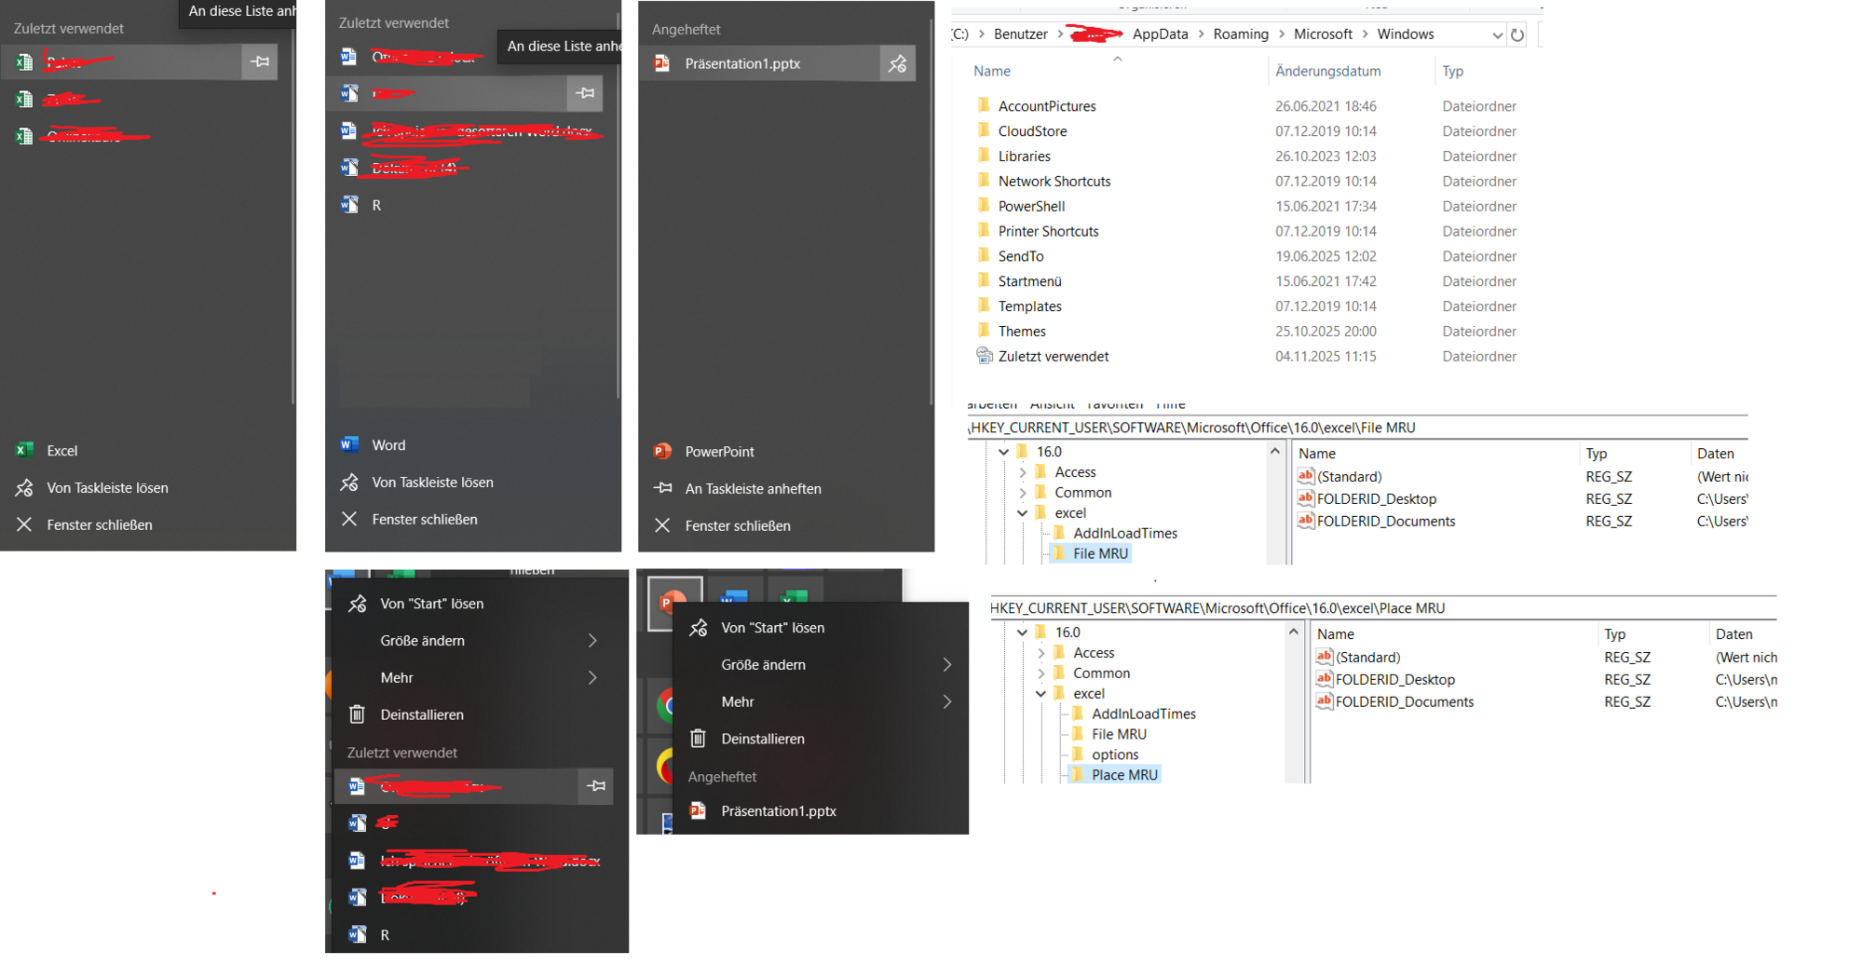Click the unpin icon beside Präsentation1.pptx

pos(897,64)
